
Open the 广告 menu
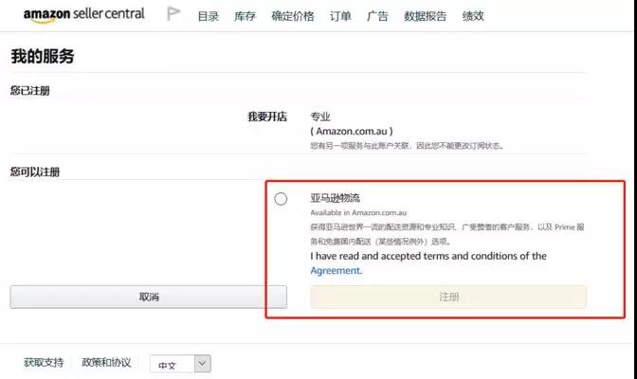(377, 16)
